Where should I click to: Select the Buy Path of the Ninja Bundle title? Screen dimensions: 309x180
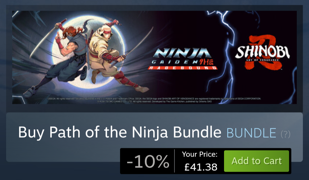[120, 133]
